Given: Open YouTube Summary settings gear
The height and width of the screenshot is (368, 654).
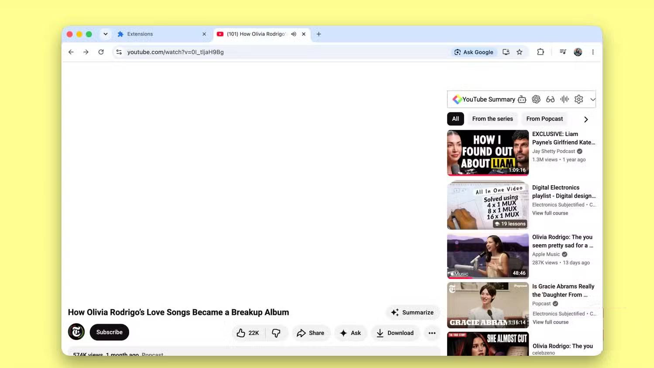Looking at the screenshot, I should coord(579,99).
